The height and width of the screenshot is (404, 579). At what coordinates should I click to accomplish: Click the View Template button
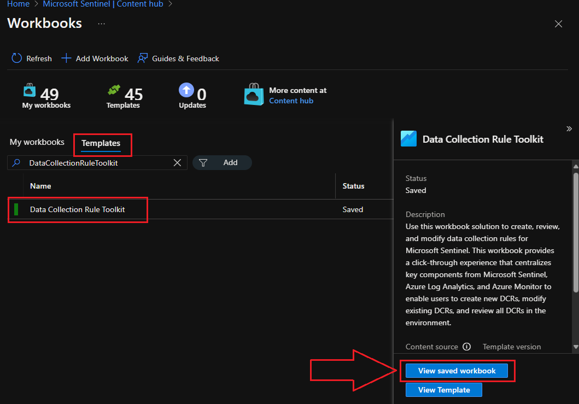[444, 390]
